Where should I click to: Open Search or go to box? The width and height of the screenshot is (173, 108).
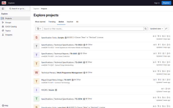point(17,9)
